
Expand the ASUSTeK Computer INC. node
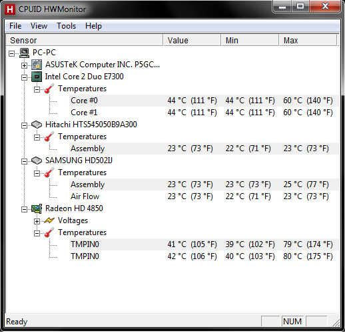(x=24, y=65)
